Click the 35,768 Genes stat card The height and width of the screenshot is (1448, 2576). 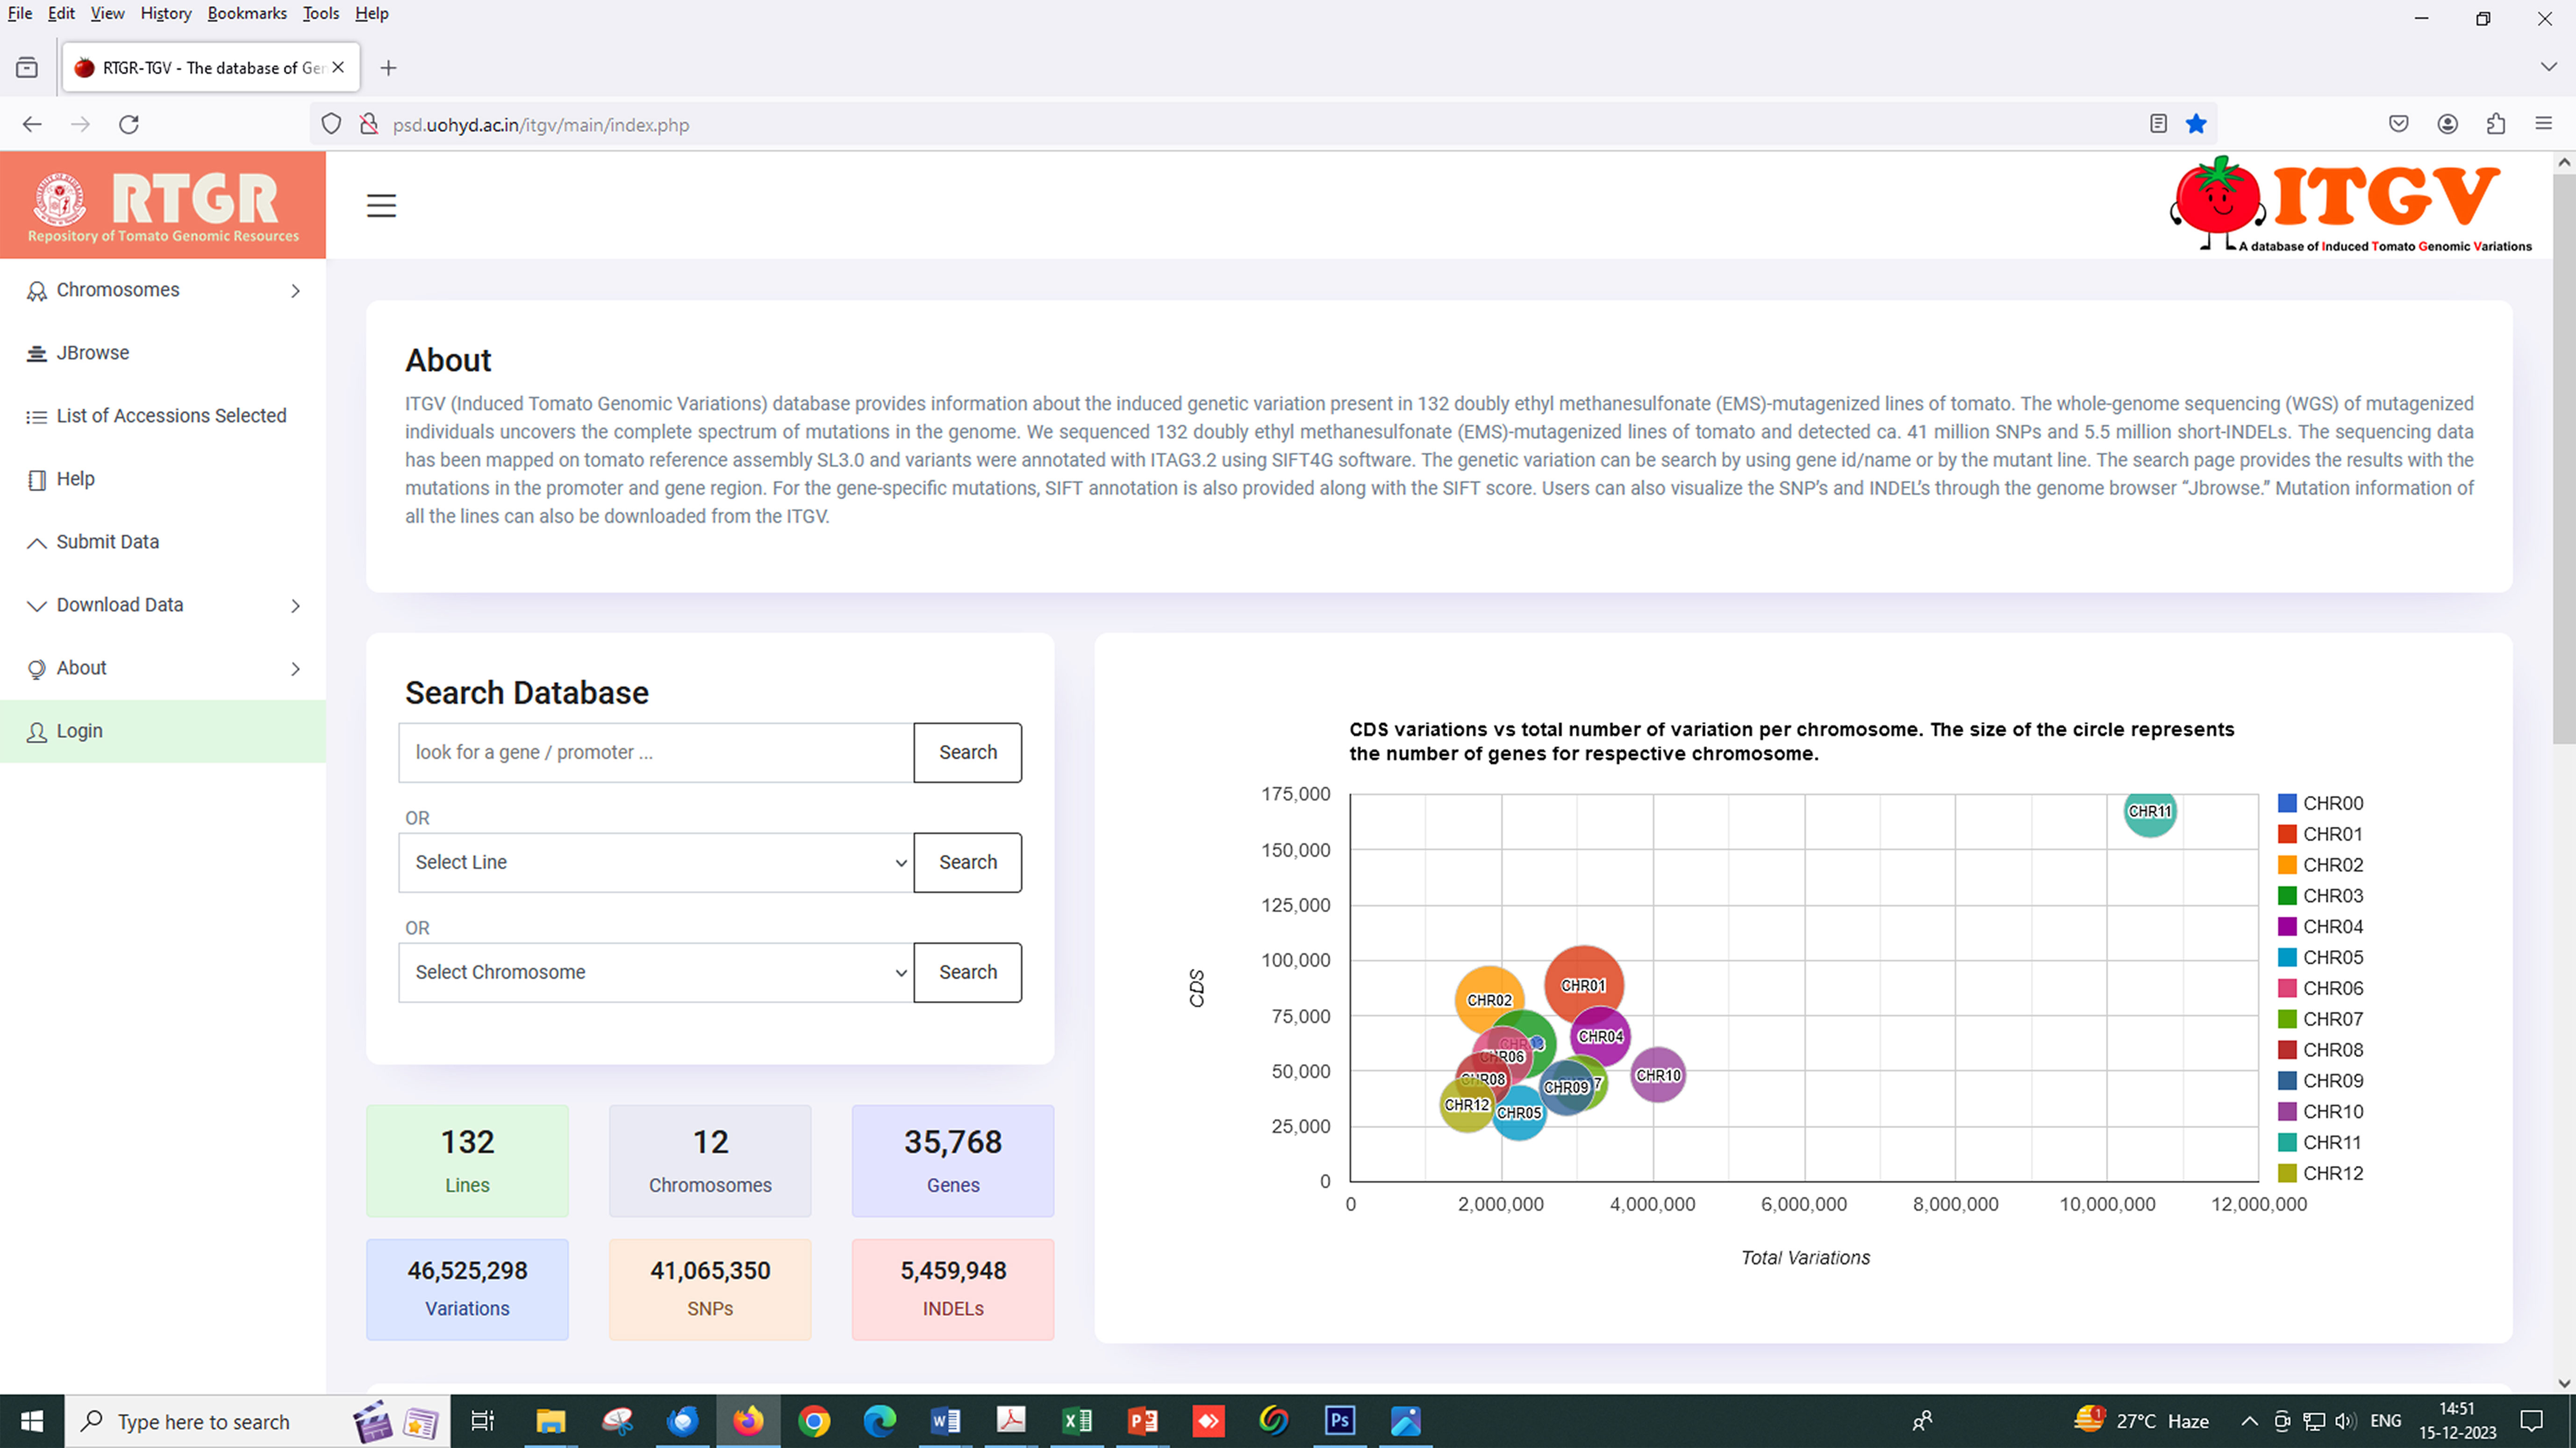(x=953, y=1161)
